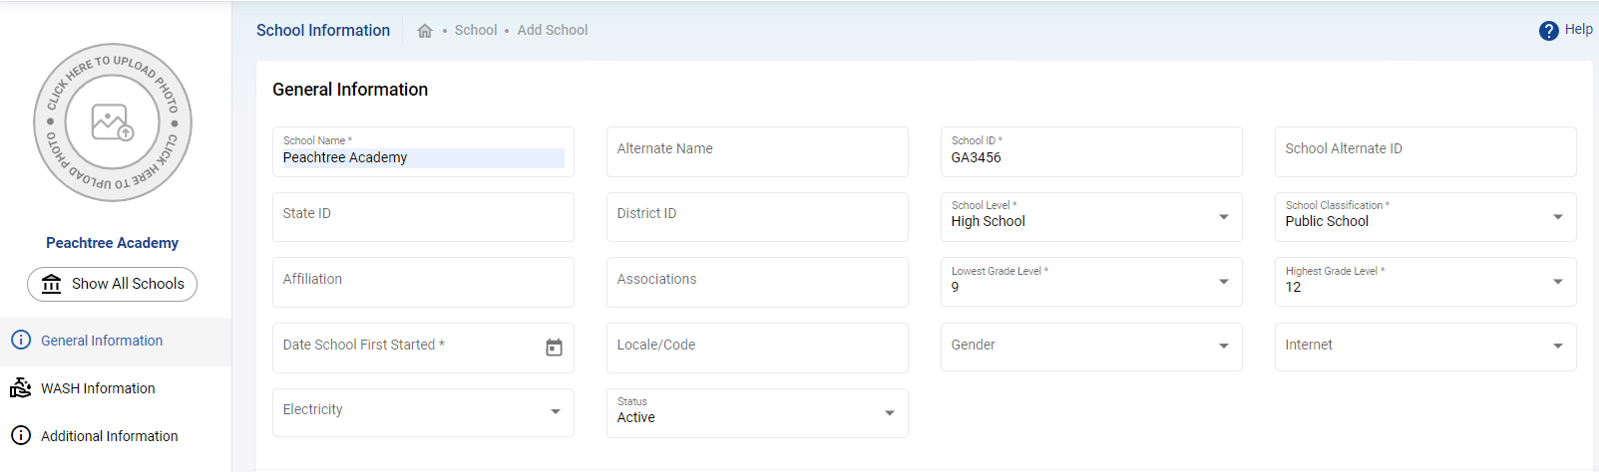Click the Locale/Code input field
Screen dimensions: 1599x472
(x=757, y=347)
